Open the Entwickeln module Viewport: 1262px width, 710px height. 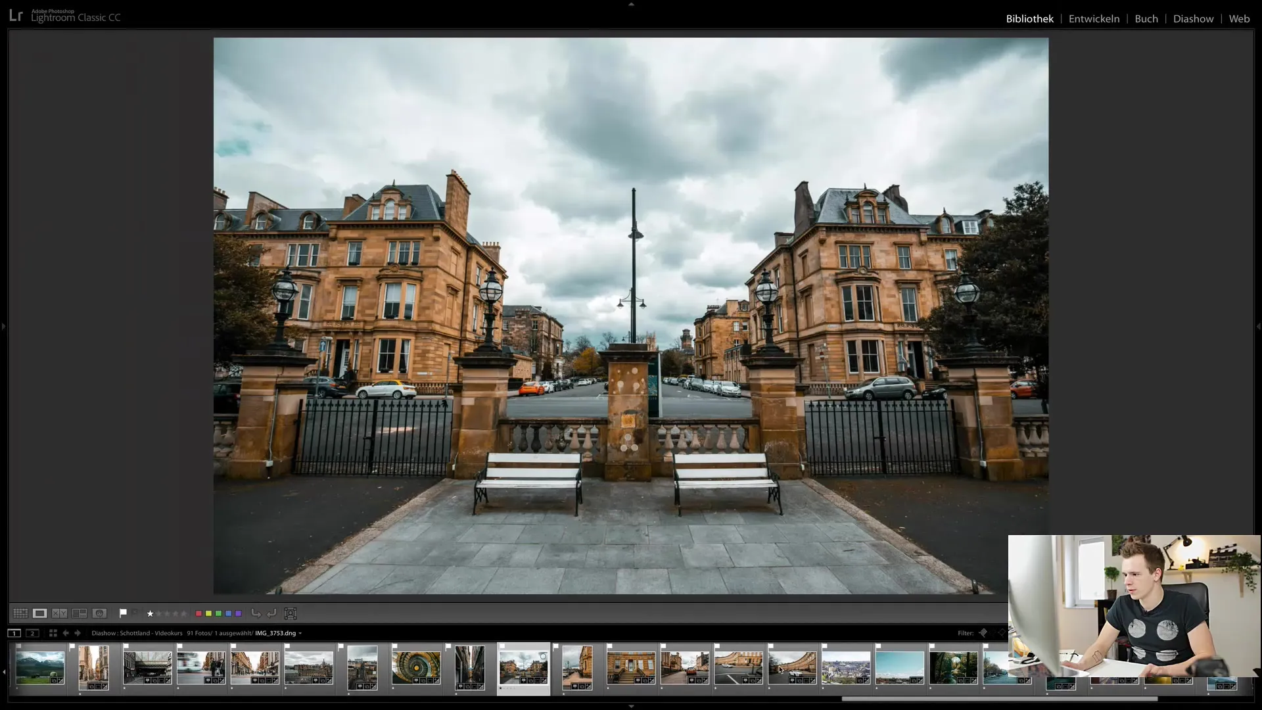tap(1094, 18)
